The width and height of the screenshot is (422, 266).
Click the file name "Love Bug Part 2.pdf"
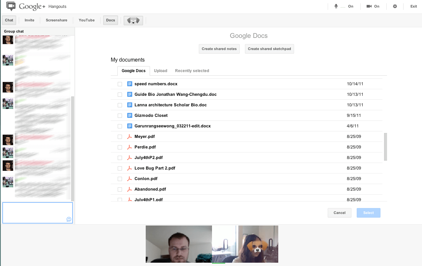tap(155, 168)
